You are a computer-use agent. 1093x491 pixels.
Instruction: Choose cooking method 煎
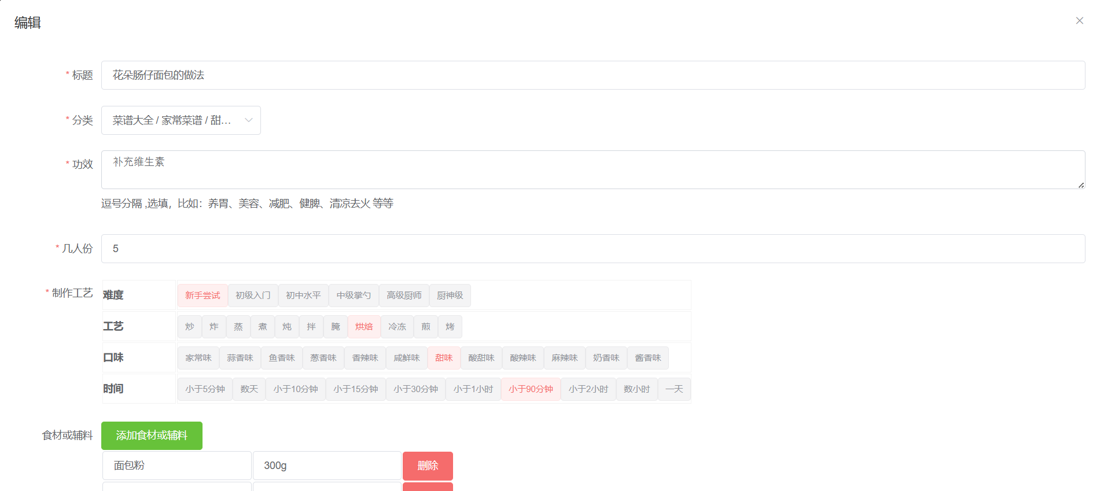click(x=426, y=327)
